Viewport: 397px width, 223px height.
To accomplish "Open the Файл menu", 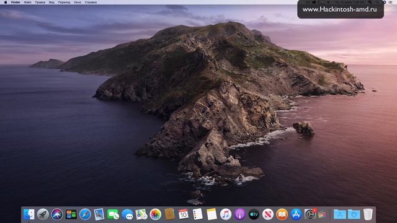I will tap(27, 2).
